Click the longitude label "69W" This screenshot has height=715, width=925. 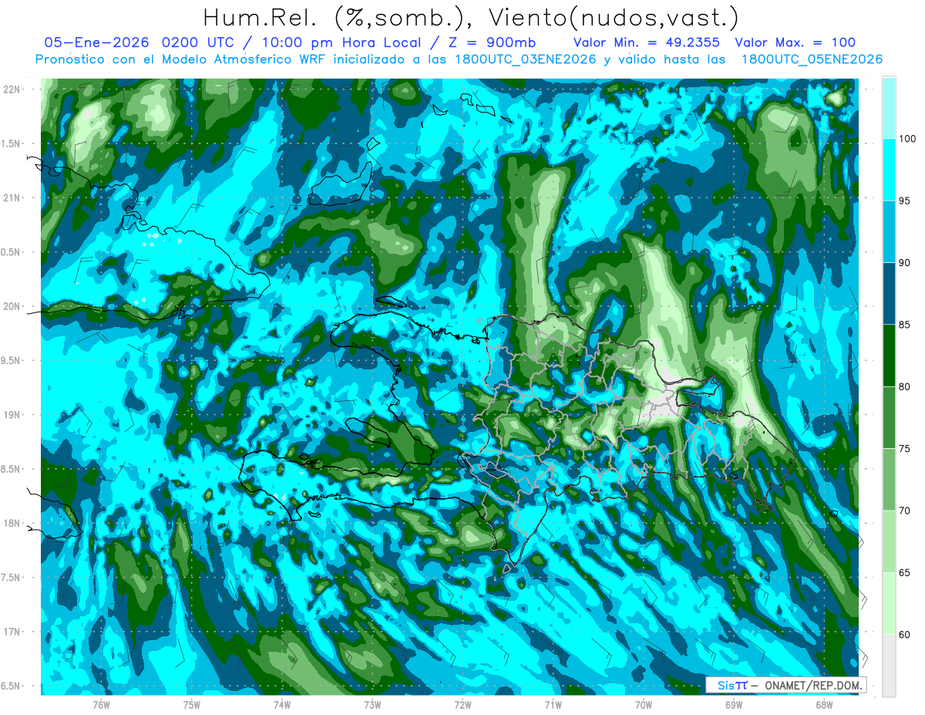tap(734, 705)
